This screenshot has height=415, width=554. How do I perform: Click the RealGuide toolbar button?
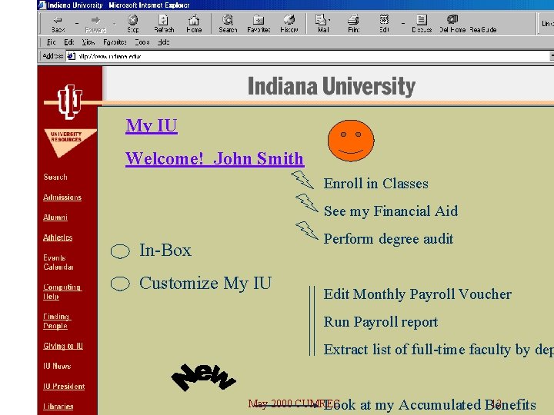[x=483, y=30]
